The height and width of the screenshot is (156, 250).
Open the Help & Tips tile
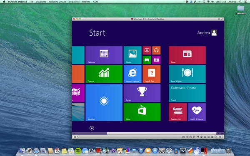click(152, 74)
